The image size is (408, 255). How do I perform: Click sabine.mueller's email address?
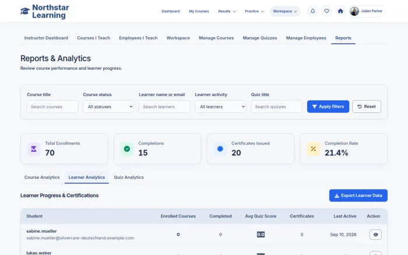(80, 238)
